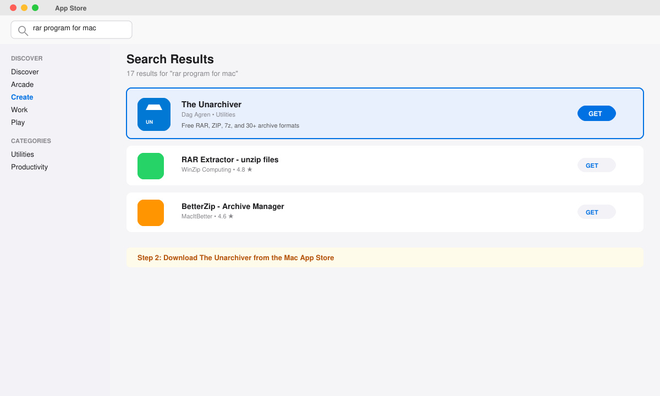Get The Unarchiver app
660x396 pixels.
[597, 113]
